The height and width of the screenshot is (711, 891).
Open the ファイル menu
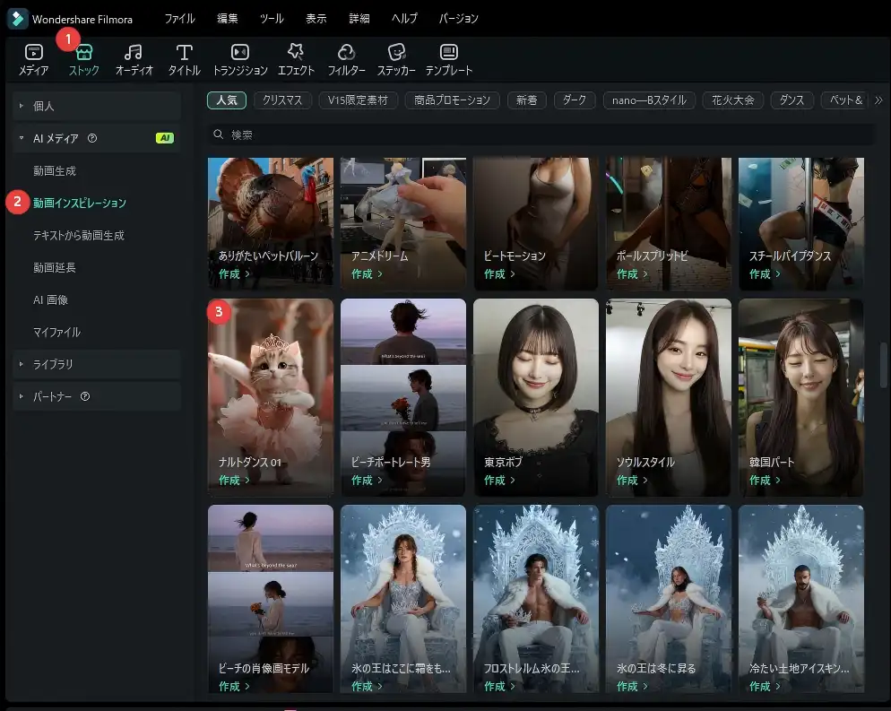179,19
